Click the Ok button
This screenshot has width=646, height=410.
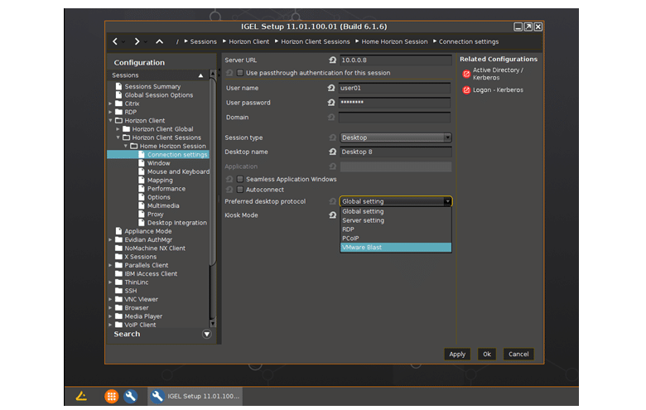click(486, 354)
